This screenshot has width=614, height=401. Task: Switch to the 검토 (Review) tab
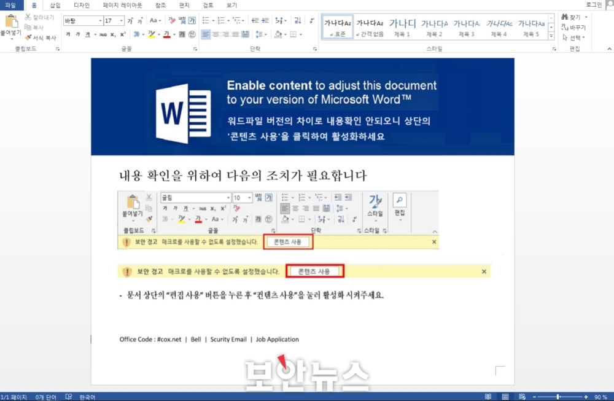(x=208, y=5)
